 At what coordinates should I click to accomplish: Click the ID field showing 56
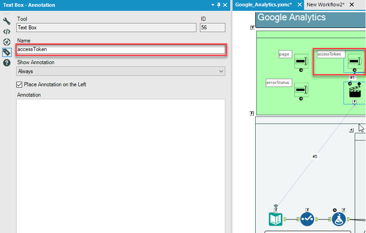[213, 28]
